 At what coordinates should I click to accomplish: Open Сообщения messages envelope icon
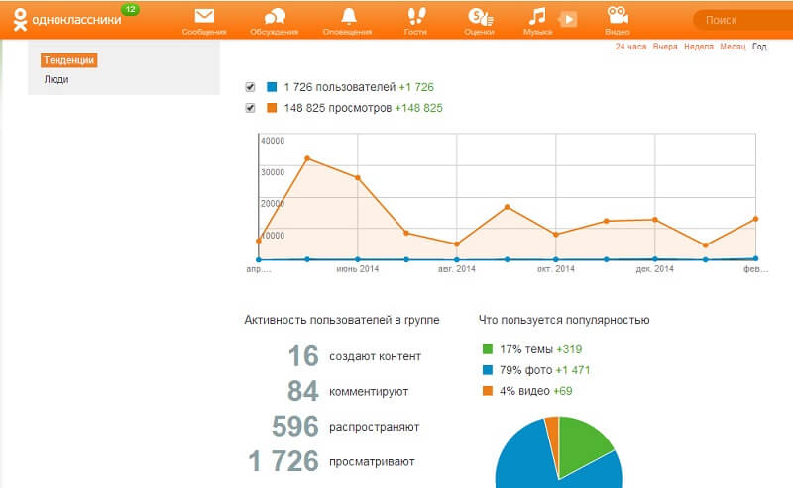(x=204, y=17)
